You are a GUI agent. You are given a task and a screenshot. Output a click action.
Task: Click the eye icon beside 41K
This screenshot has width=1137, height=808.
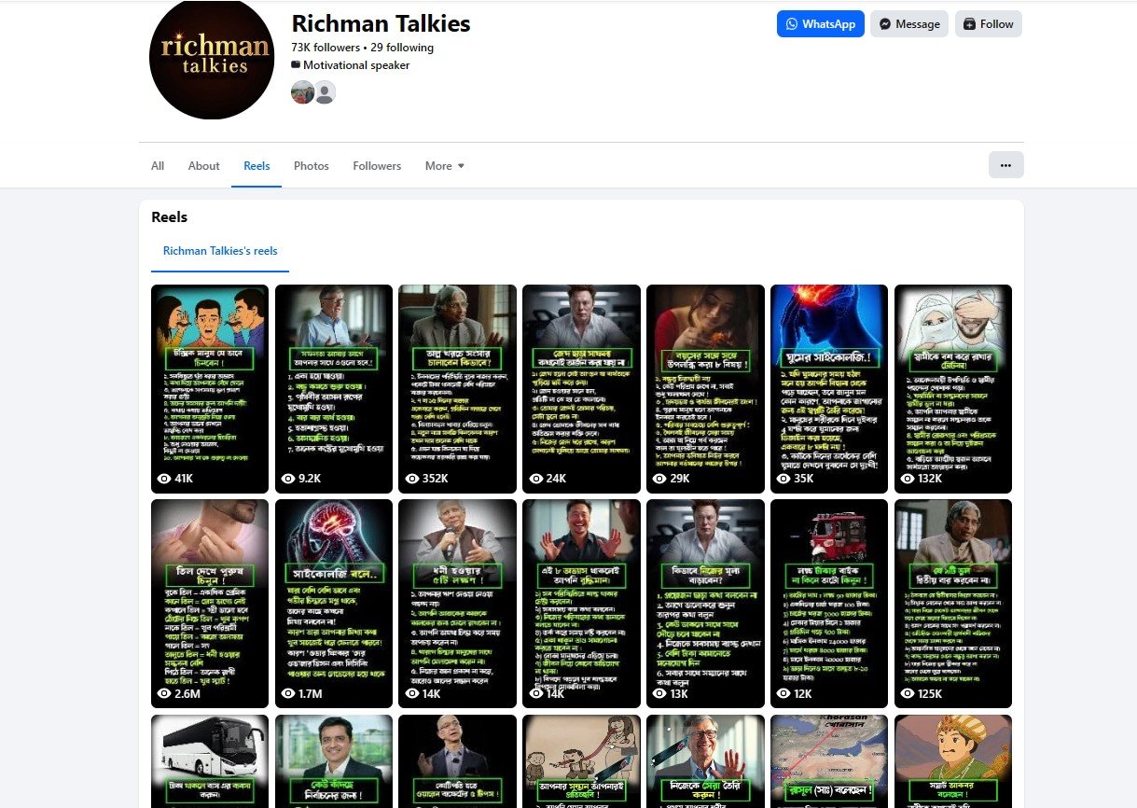click(164, 479)
